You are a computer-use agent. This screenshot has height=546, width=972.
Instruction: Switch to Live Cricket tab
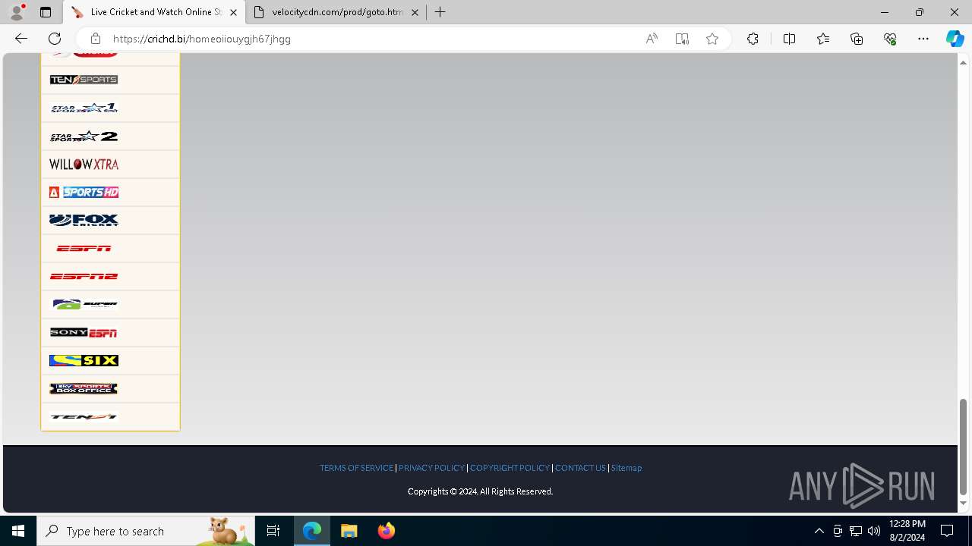click(x=154, y=12)
